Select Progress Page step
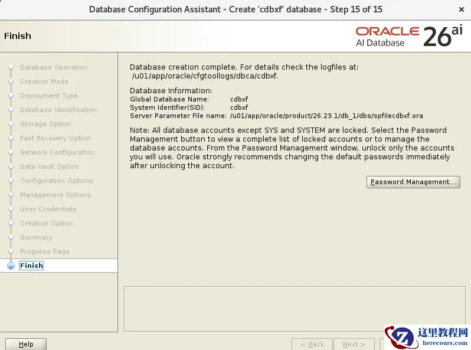Screen dimensions: 471x350 point(45,251)
